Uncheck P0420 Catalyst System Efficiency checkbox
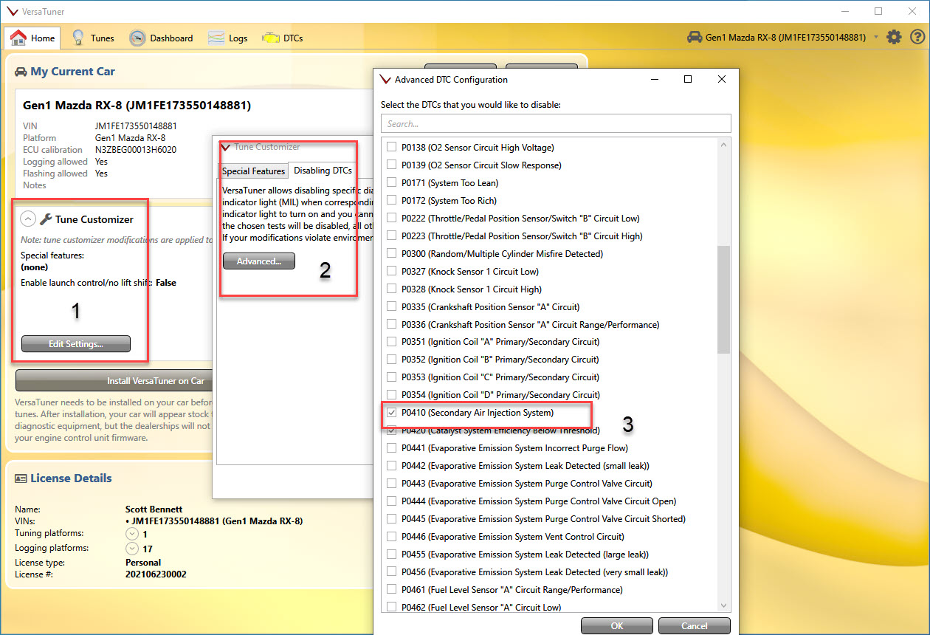930x635 pixels. point(391,430)
